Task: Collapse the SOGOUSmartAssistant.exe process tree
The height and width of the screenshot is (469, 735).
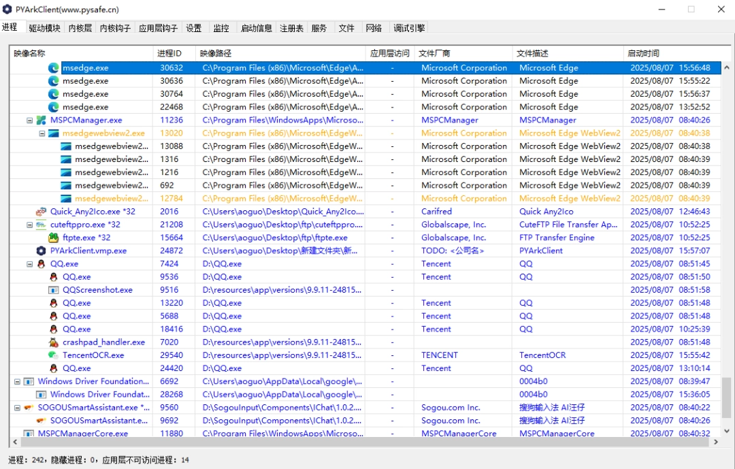Action: tap(17, 408)
